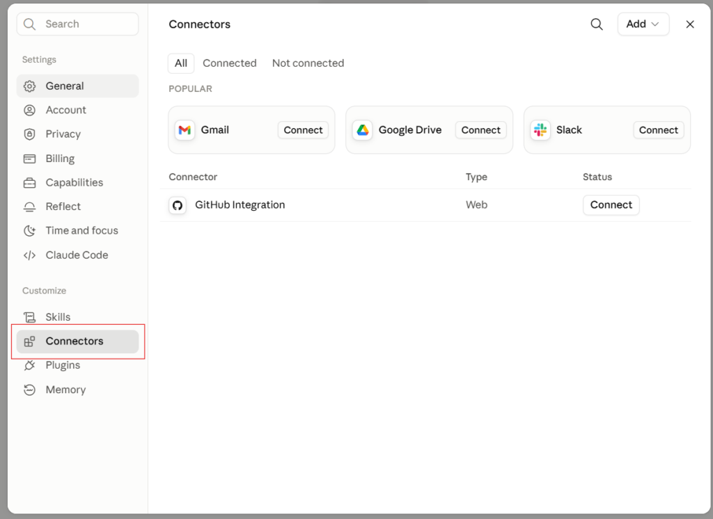The width and height of the screenshot is (713, 519).
Task: Connect the GitHub Integration row
Action: pyautogui.click(x=611, y=205)
